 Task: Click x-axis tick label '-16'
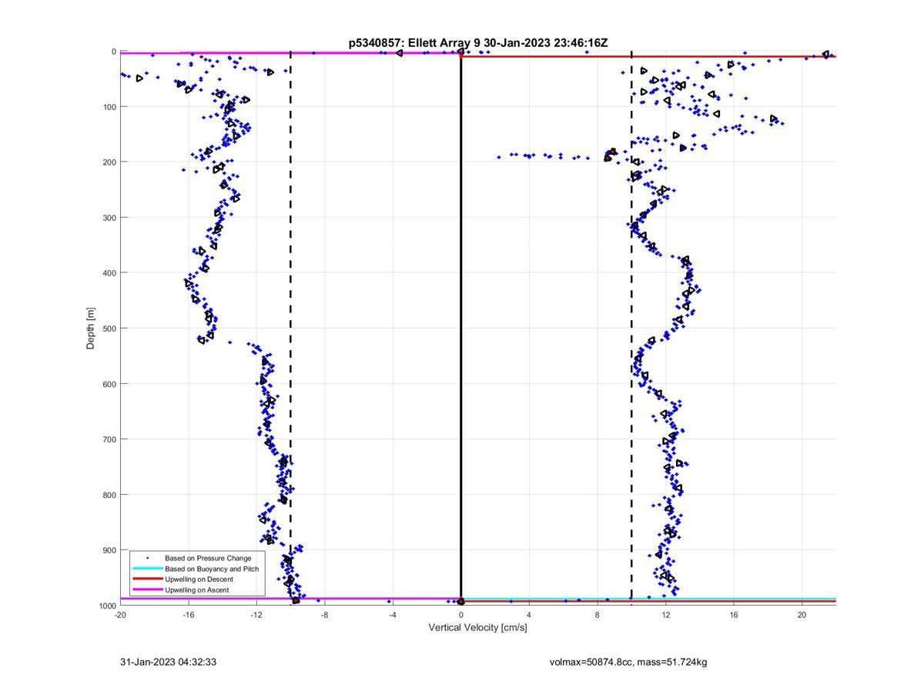[x=189, y=615]
